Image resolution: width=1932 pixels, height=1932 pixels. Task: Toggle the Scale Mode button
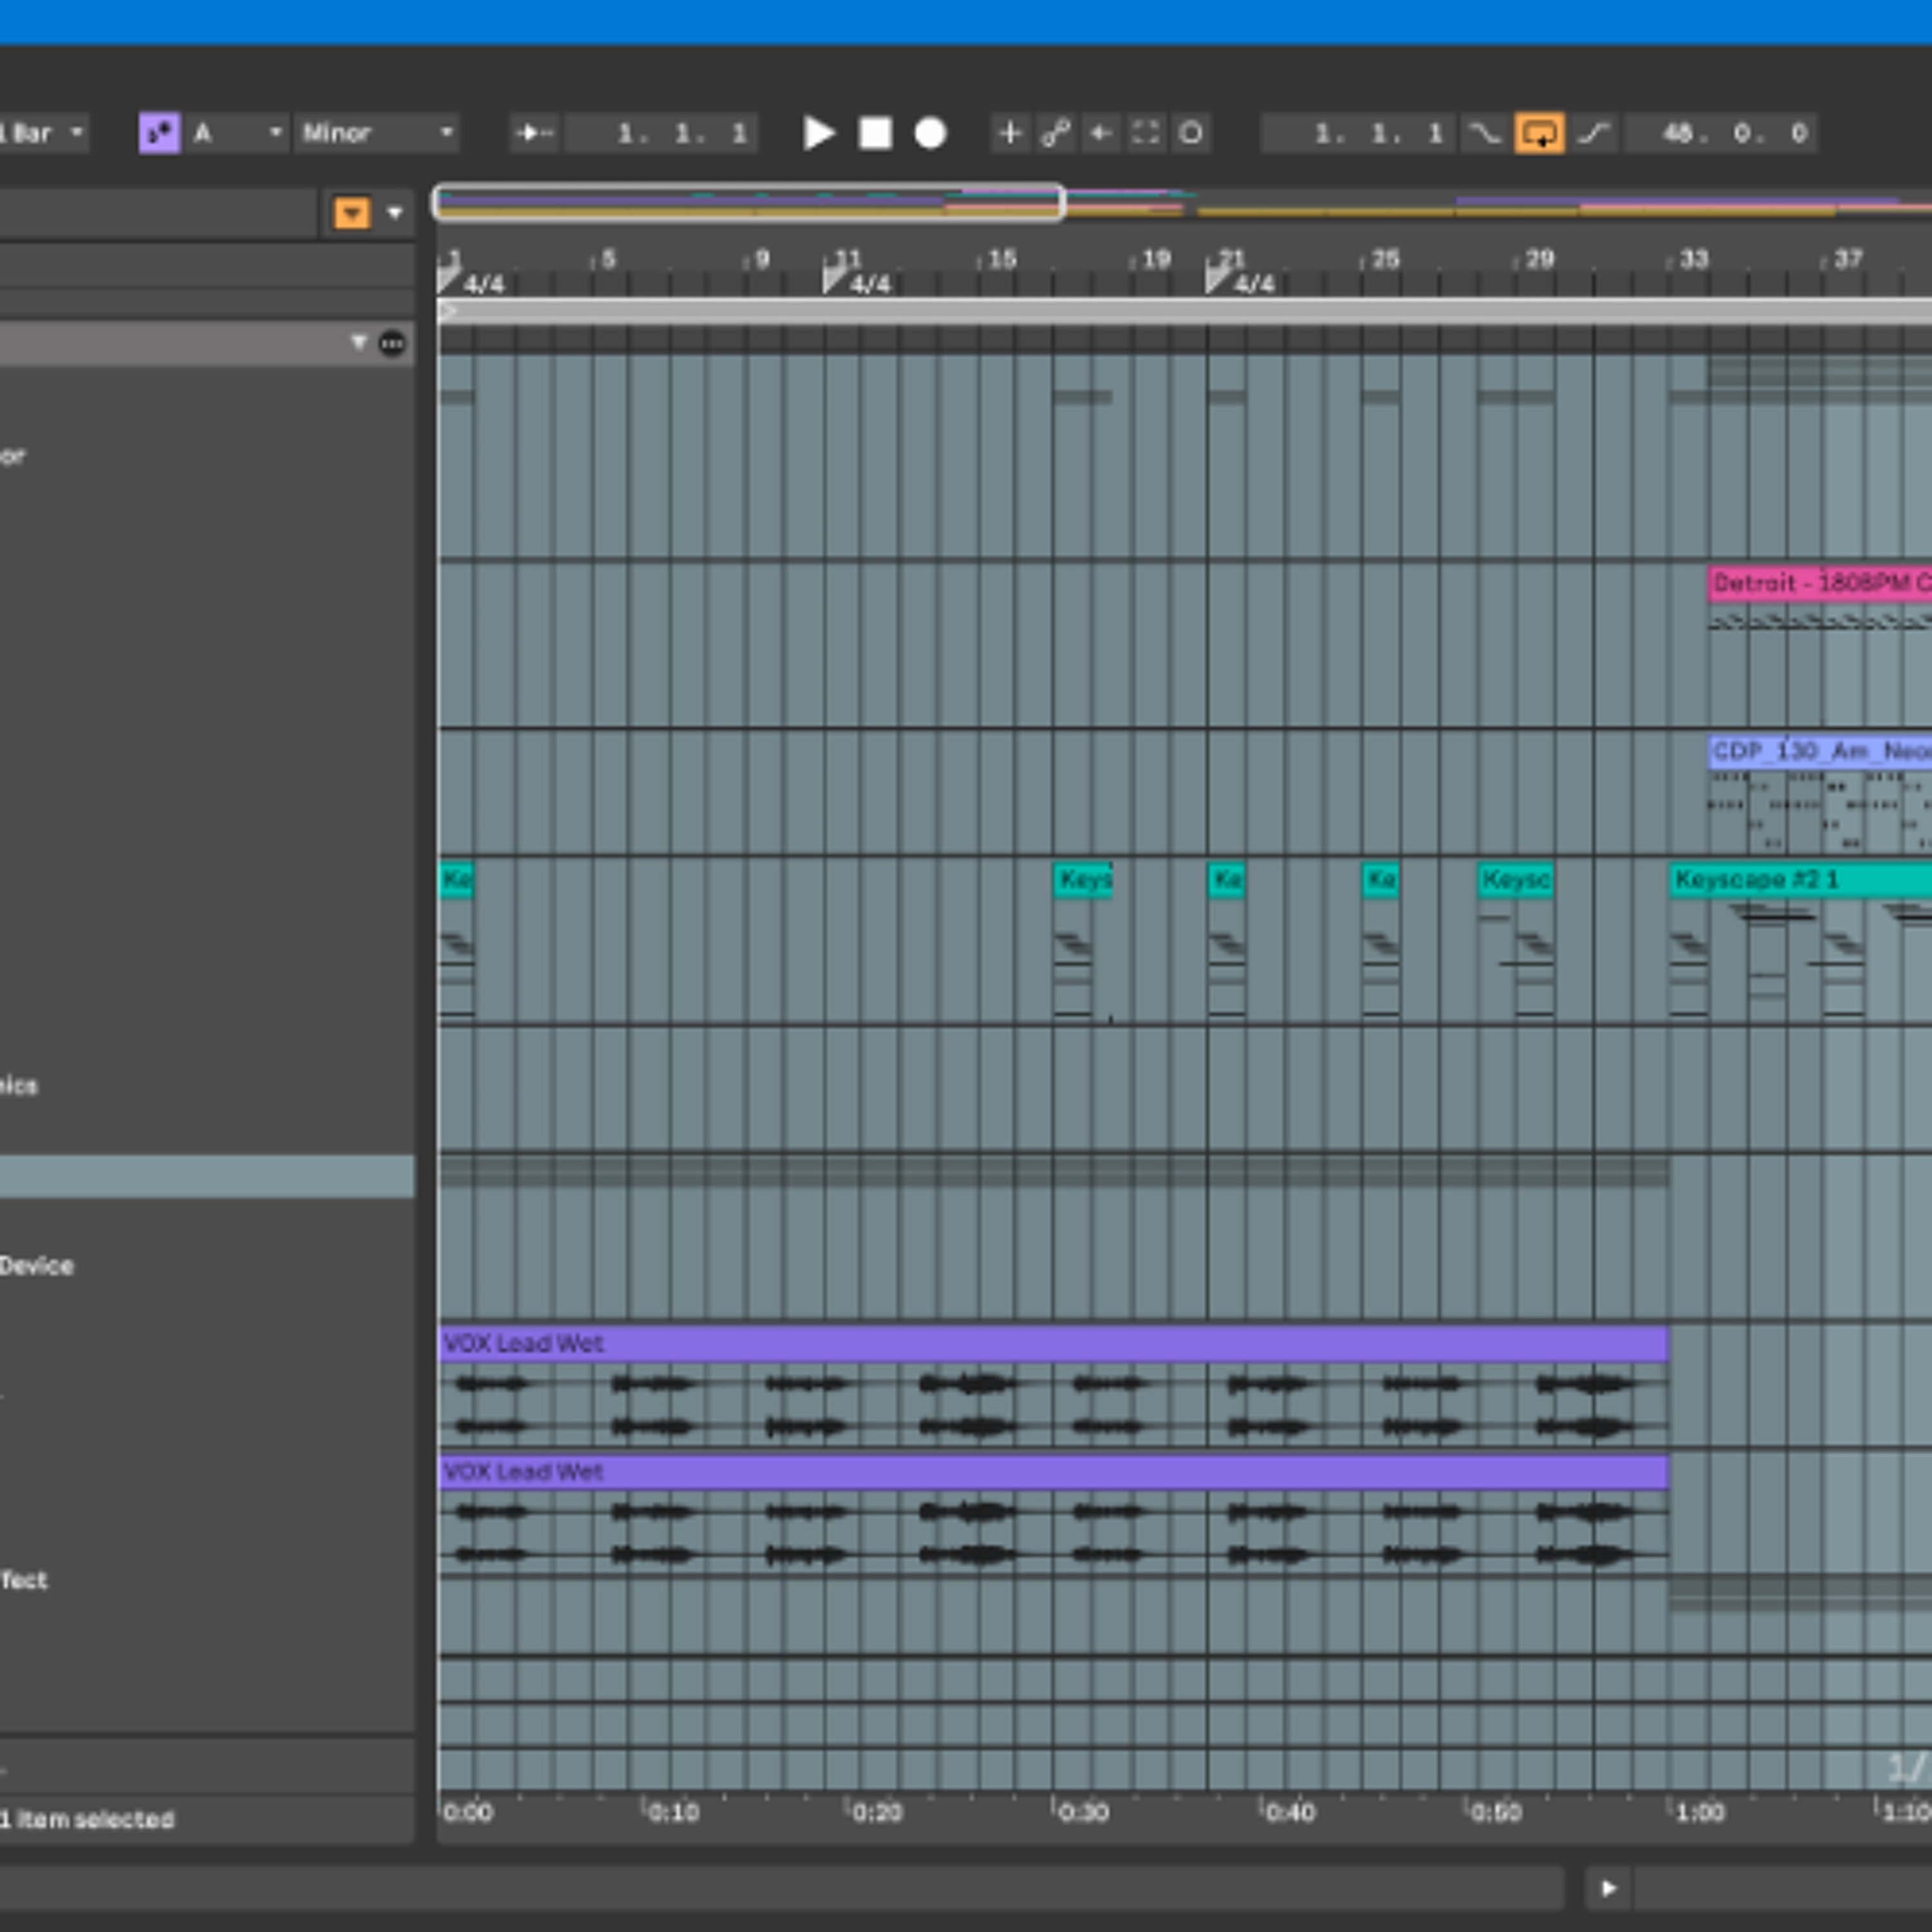[x=159, y=133]
